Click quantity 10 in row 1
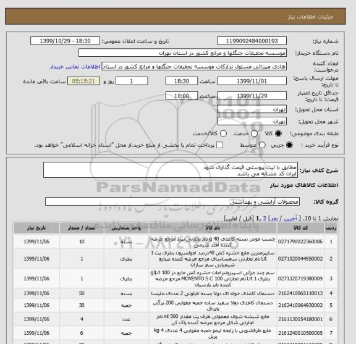Screen dimensions: 356x344 82,241
